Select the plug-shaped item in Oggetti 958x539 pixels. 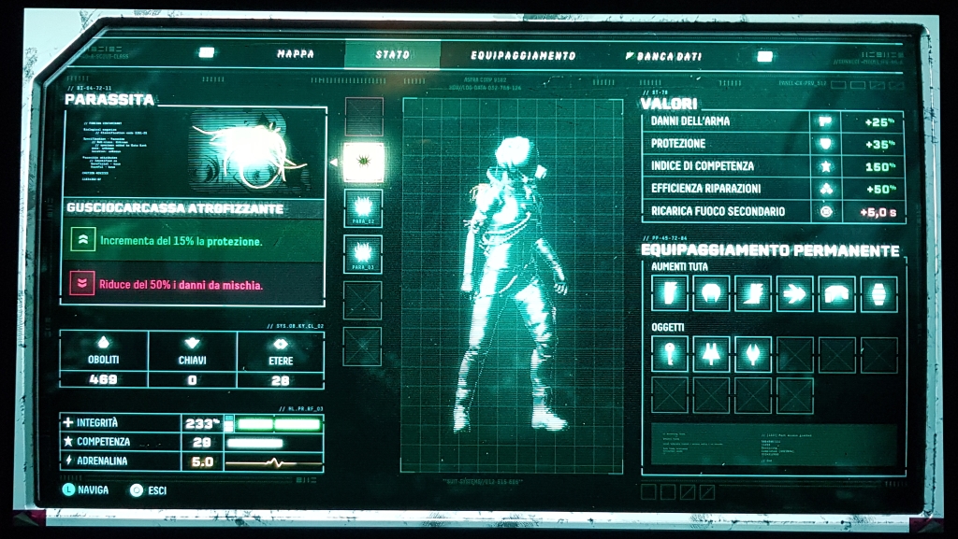coord(711,354)
